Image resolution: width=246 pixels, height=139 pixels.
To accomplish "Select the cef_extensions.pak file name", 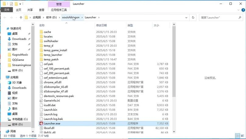I will click(x=55, y=78).
